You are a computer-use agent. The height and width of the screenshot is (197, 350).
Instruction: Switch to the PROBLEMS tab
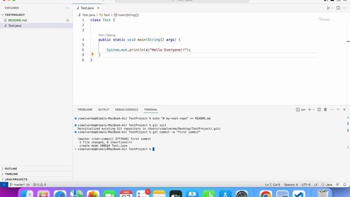click(x=85, y=109)
